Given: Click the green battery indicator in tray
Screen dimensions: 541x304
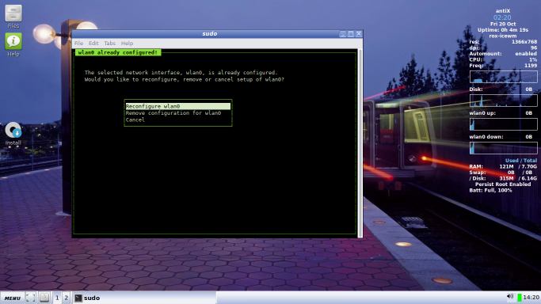Looking at the screenshot, I should point(520,297).
